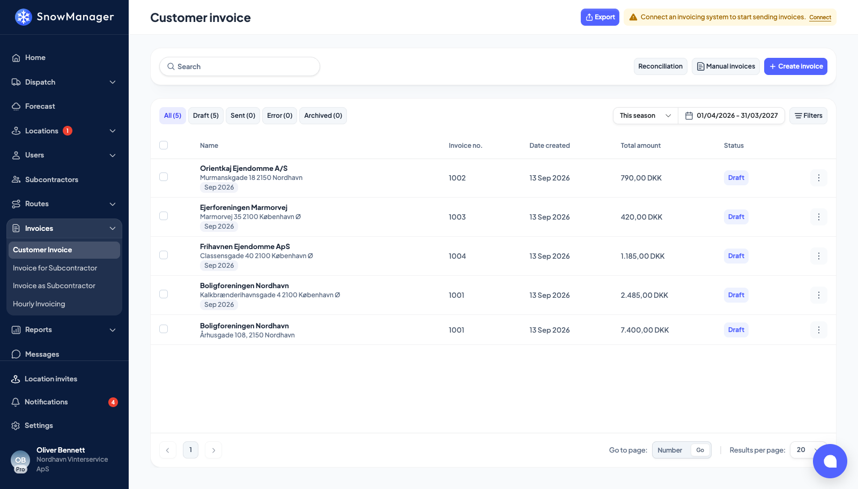Image resolution: width=858 pixels, height=489 pixels.
Task: Click page number 1 button
Action: [190, 450]
